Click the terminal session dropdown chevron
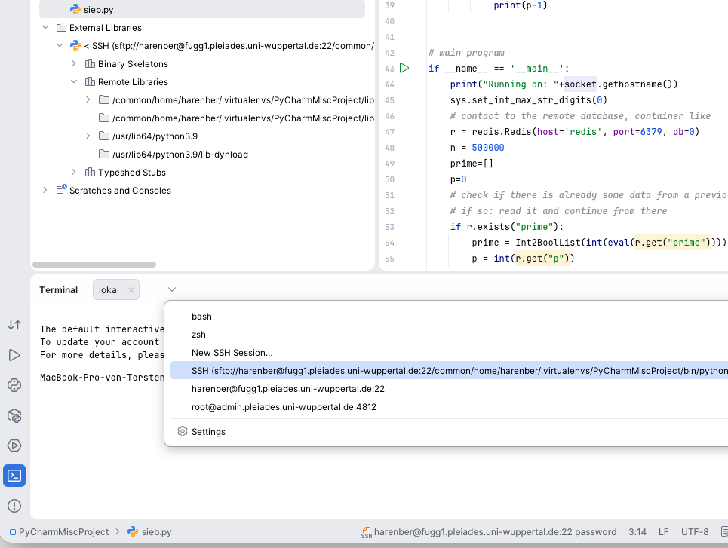 [172, 289]
